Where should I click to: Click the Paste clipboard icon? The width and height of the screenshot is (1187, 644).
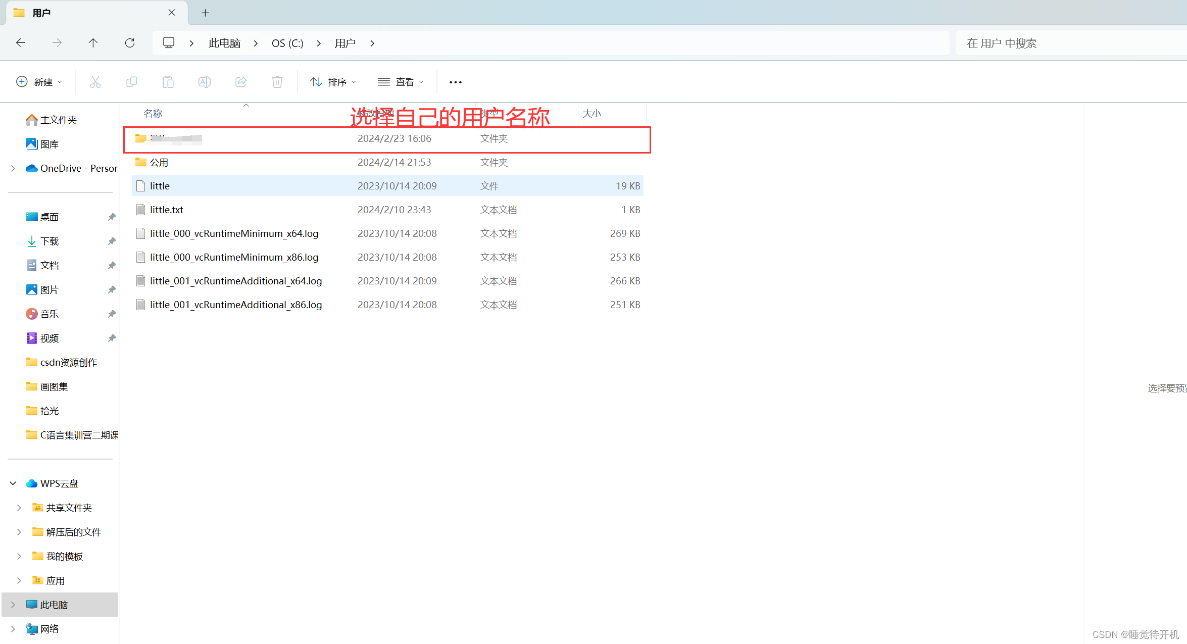pyautogui.click(x=168, y=82)
